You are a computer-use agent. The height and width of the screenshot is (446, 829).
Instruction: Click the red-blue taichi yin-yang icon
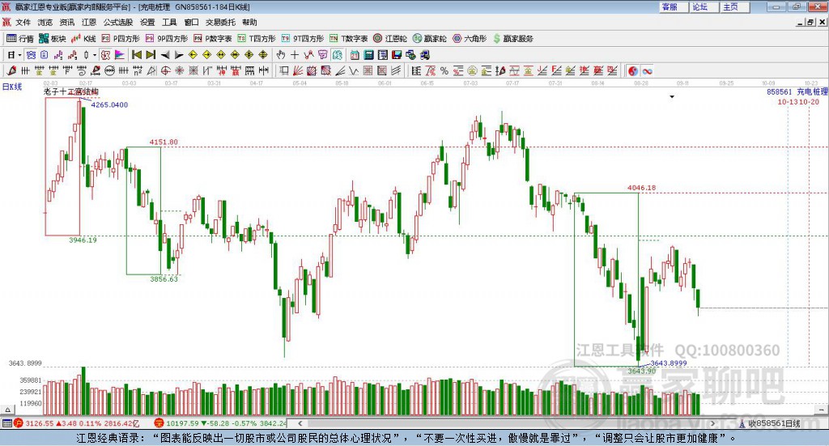(x=633, y=70)
